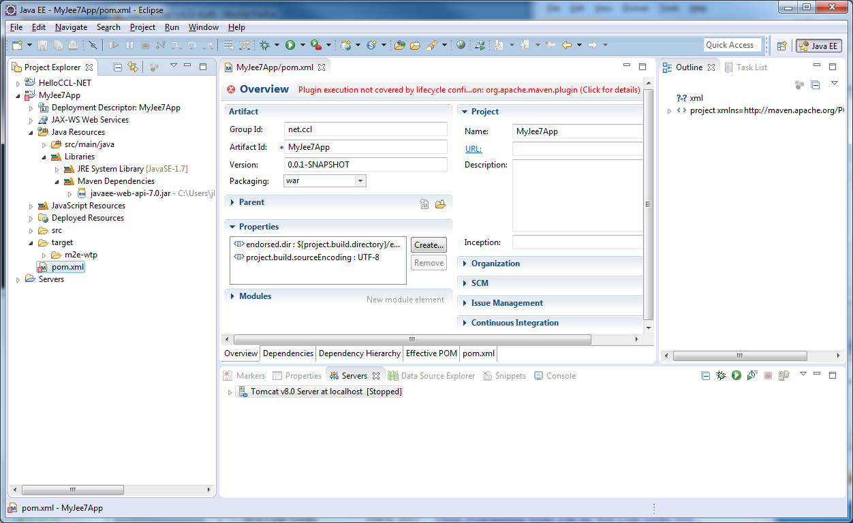Screen dimensions: 853x523
Task: Switch to the Dependencies tab
Action: point(288,353)
